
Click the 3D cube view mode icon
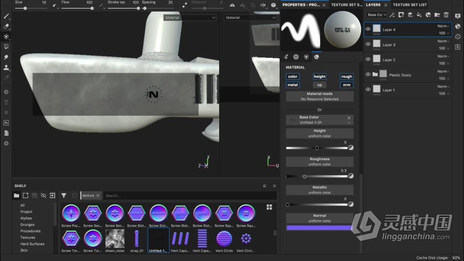click(274, 5)
